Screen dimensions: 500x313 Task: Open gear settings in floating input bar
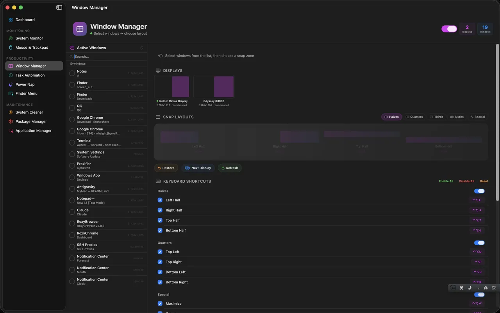tap(494, 288)
